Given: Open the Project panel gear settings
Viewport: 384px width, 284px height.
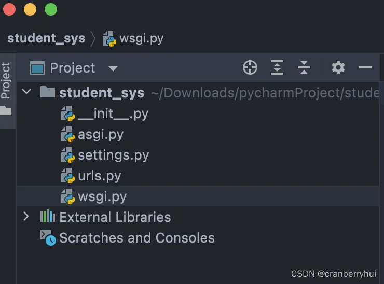Looking at the screenshot, I should 338,67.
